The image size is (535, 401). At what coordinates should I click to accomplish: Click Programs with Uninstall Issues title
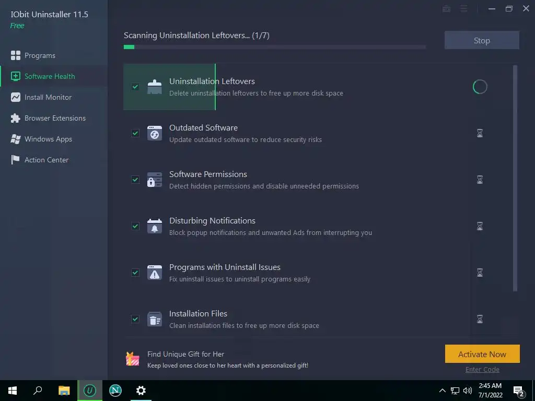coord(225,267)
